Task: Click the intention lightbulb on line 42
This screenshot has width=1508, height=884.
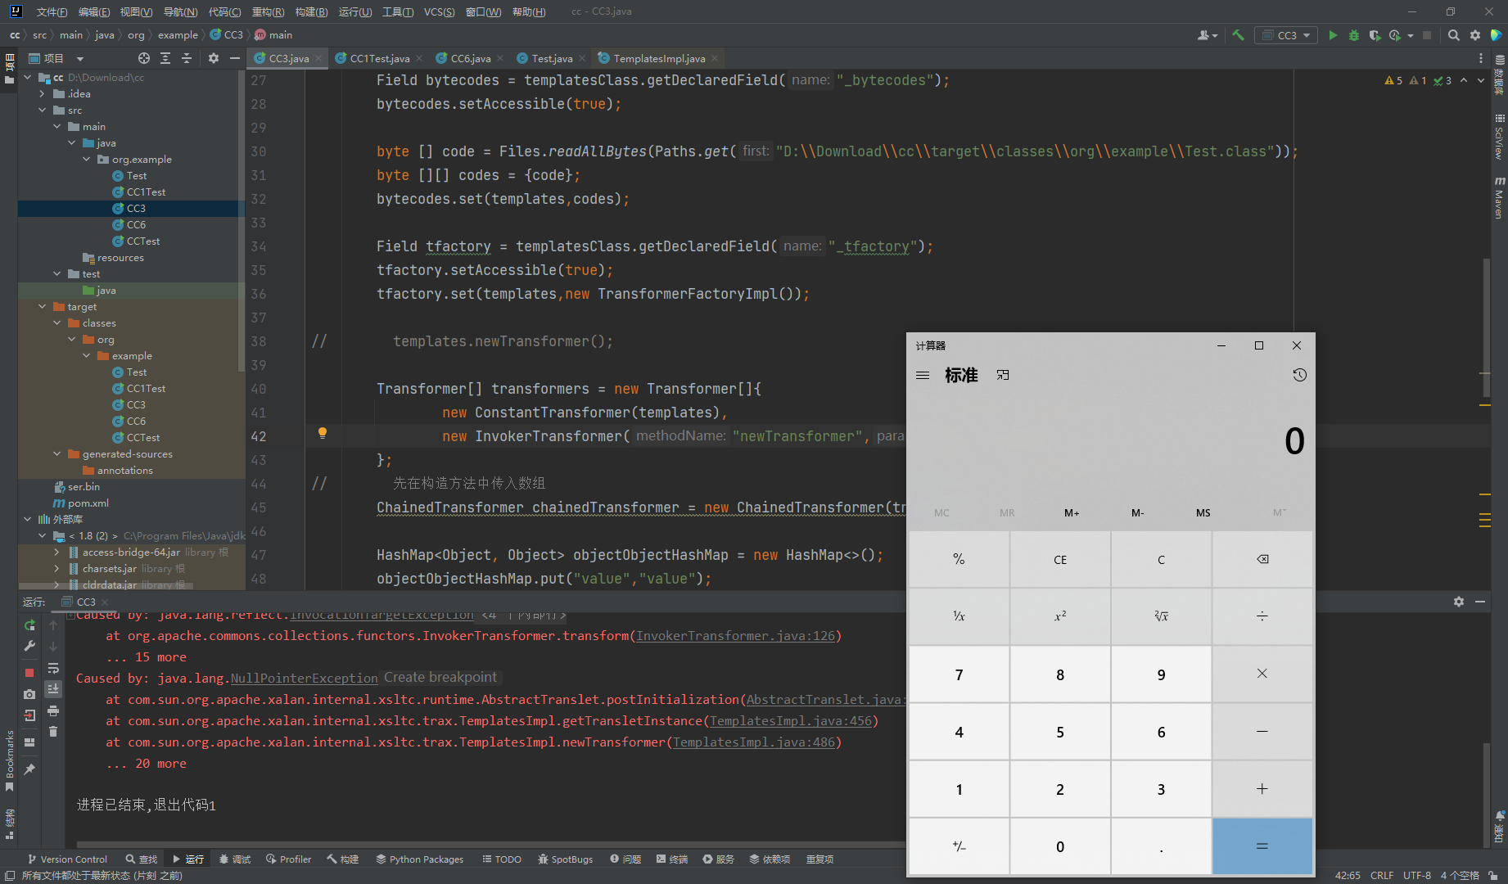Action: pyautogui.click(x=323, y=433)
